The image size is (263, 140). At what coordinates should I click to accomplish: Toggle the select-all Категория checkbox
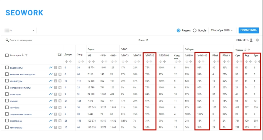(7, 55)
